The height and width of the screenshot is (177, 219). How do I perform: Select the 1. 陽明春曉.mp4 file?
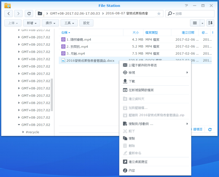(79, 39)
